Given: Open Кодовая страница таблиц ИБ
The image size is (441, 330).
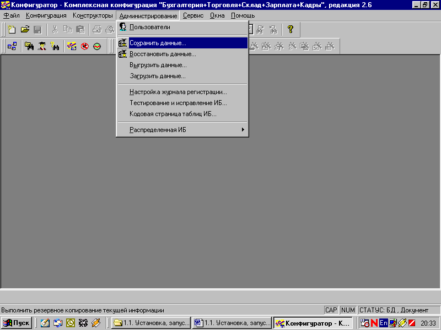Looking at the screenshot, I should click(x=182, y=114).
